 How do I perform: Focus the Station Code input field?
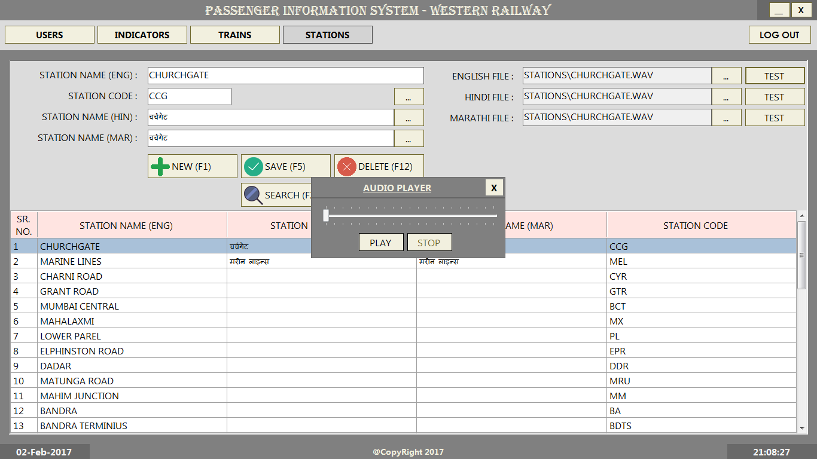(x=189, y=96)
